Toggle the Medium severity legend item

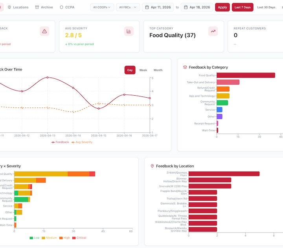tap(49, 238)
